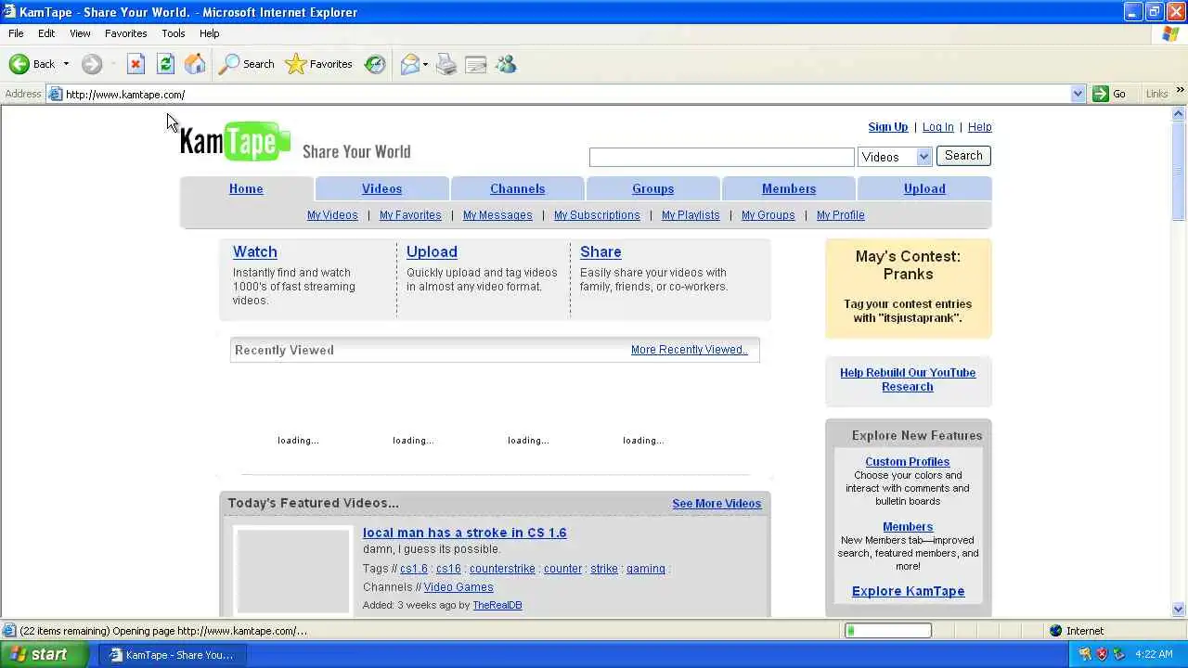The image size is (1188, 668).
Task: Switch to the Channels tab
Action: tap(517, 188)
